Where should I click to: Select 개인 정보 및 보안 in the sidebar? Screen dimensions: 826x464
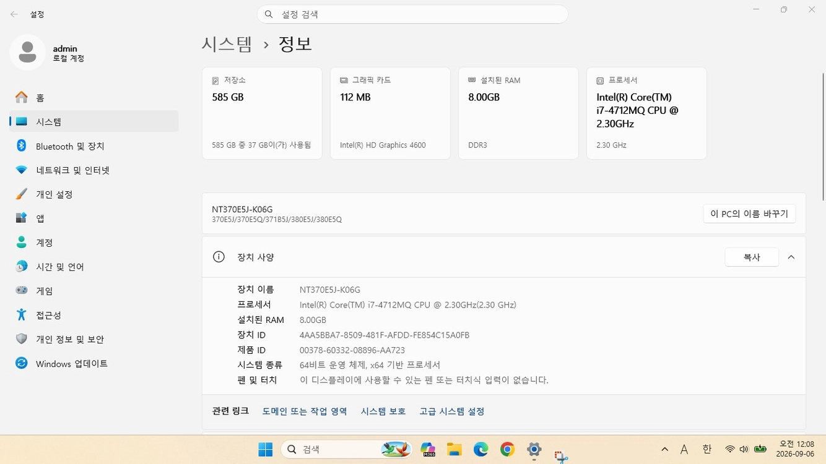94,339
